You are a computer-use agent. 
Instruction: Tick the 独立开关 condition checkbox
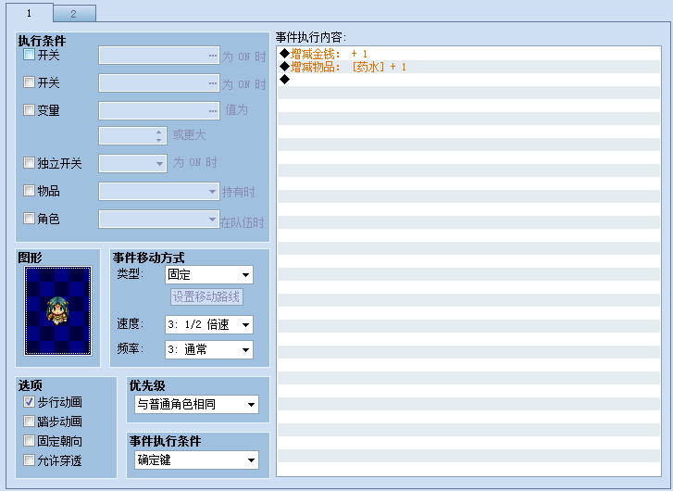(29, 163)
